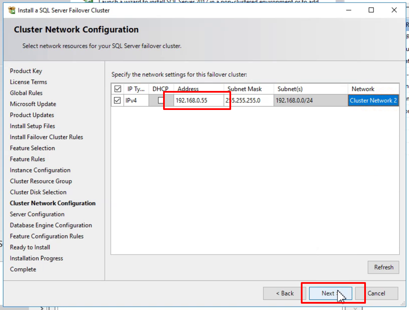
Task: Click the Subnet Mask column header
Action: (x=248, y=89)
